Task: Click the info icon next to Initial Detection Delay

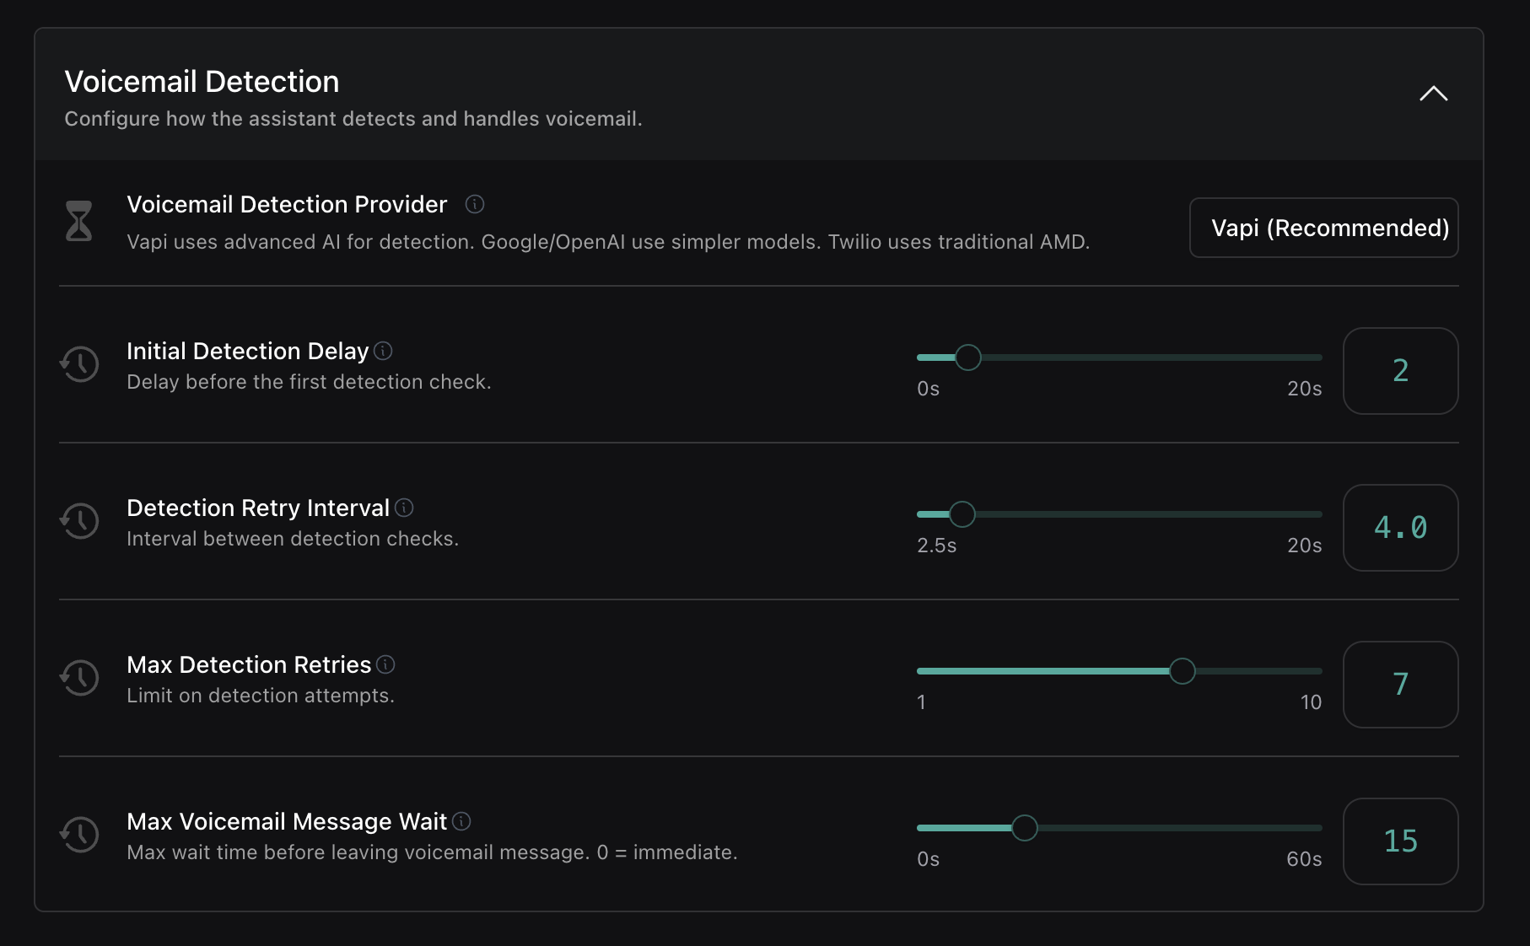Action: coord(385,351)
